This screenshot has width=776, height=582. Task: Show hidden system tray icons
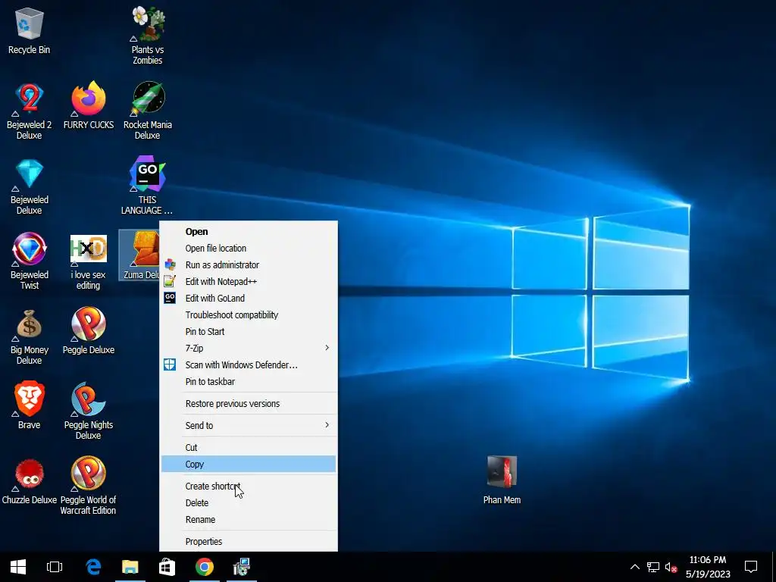tap(635, 567)
